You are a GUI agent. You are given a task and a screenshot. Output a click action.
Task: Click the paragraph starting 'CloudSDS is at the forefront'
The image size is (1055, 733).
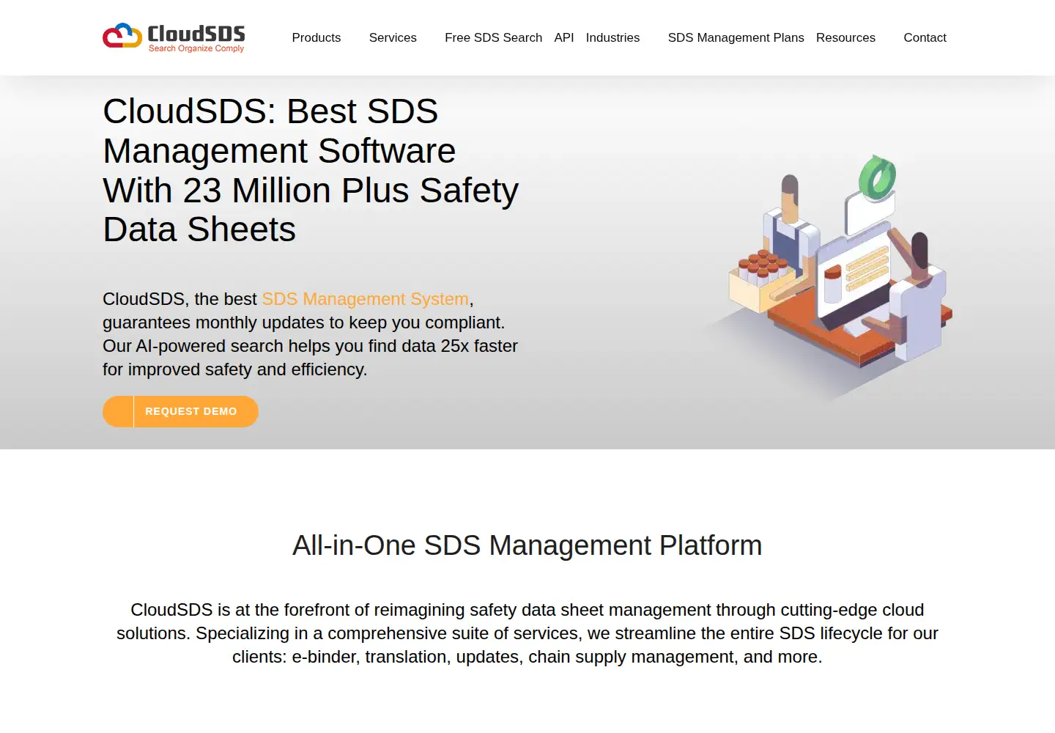point(527,633)
